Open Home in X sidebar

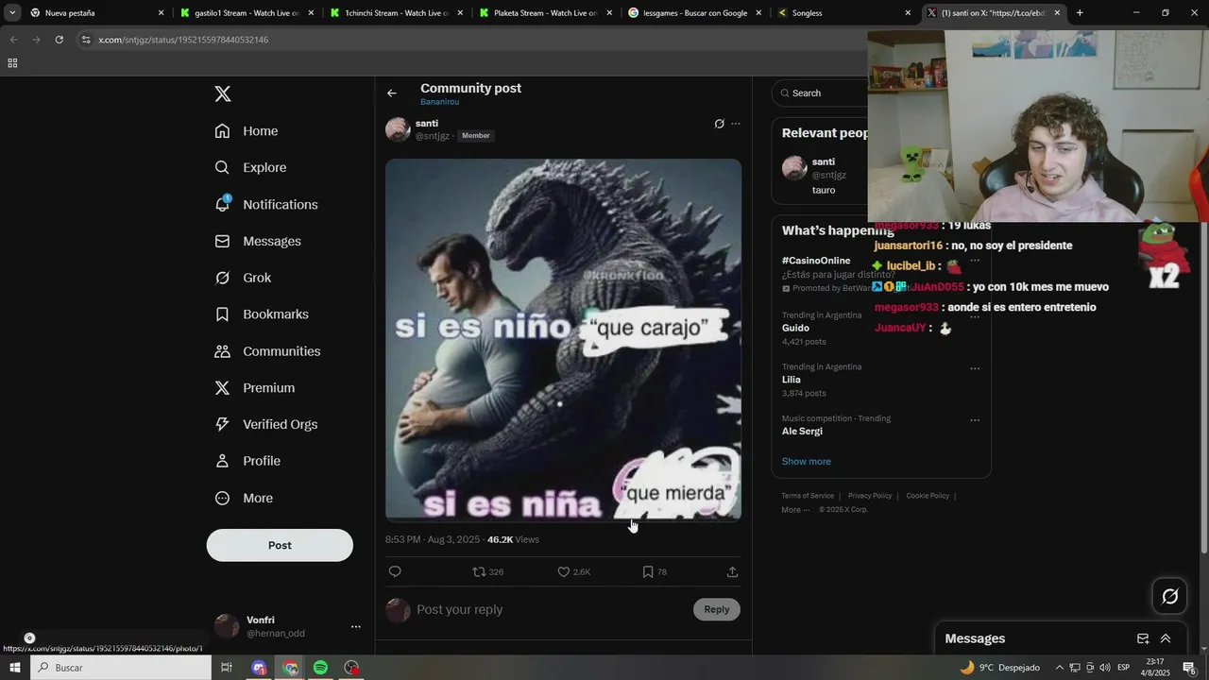coord(247,131)
